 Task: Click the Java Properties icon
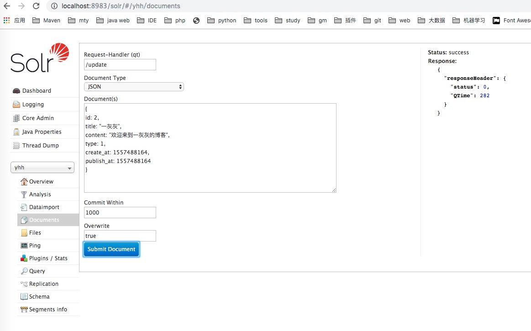click(x=16, y=132)
